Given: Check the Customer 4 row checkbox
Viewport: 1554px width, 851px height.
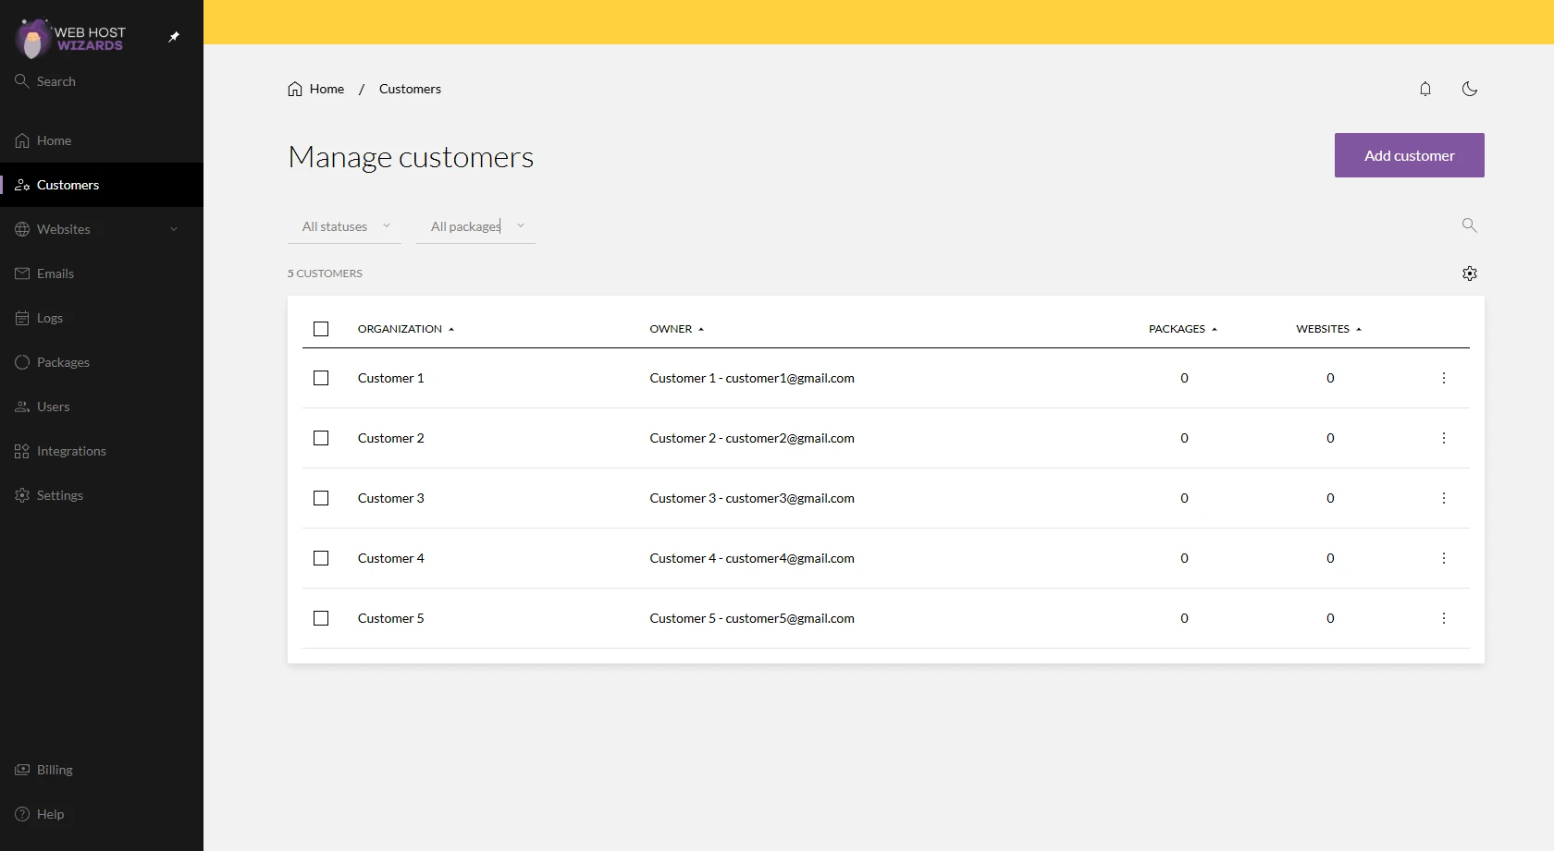Looking at the screenshot, I should [x=321, y=558].
